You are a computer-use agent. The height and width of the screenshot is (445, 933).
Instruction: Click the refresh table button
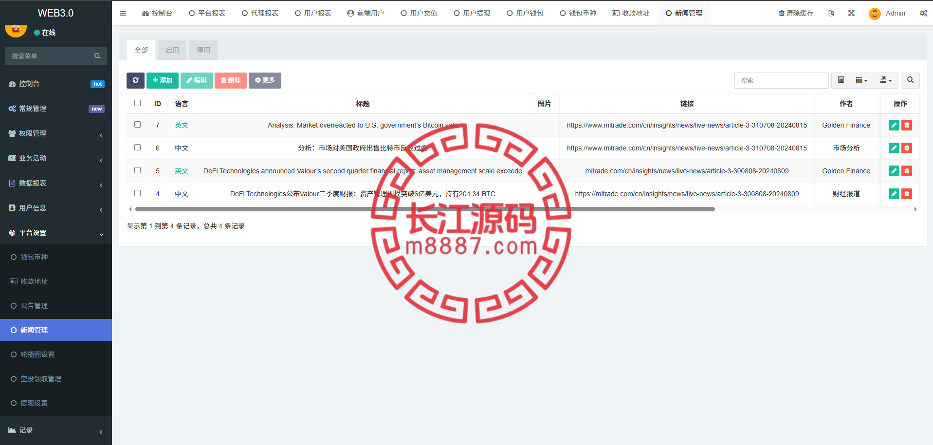[135, 80]
